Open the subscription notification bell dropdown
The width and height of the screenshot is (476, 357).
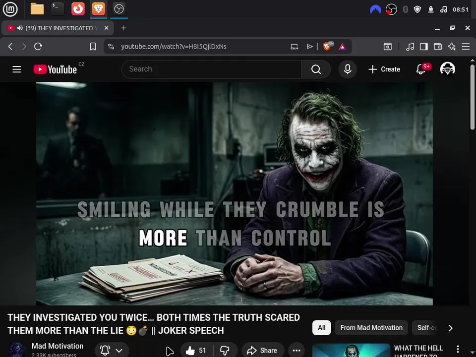[x=112, y=351]
